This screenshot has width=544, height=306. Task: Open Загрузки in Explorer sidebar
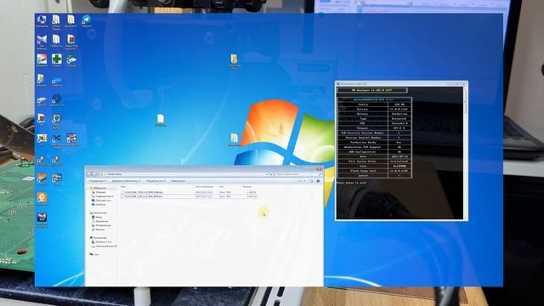(99, 192)
